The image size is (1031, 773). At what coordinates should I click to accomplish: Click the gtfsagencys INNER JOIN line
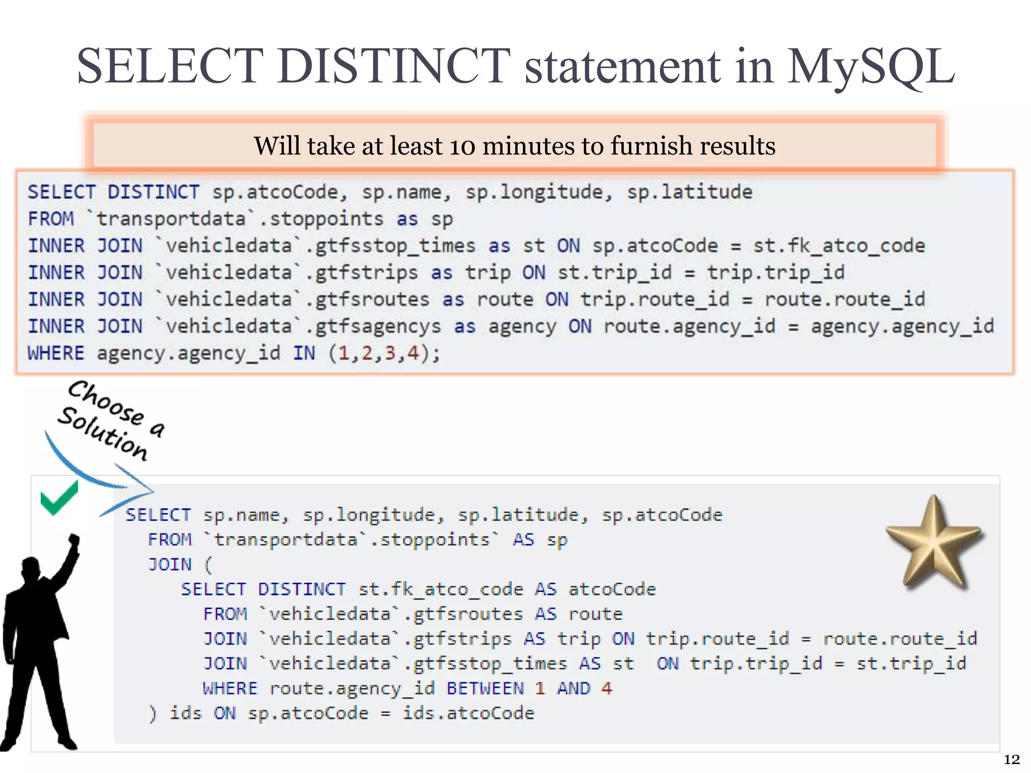[x=510, y=327]
